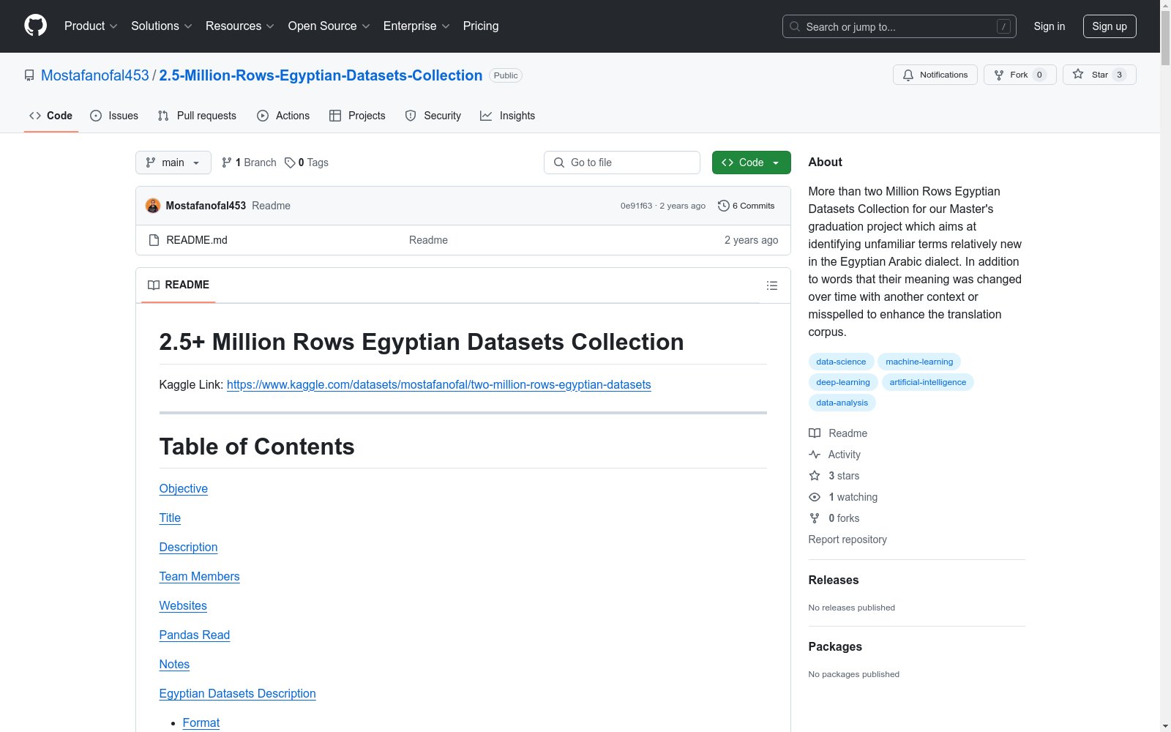
Task: Click the Notifications button
Action: 935,75
